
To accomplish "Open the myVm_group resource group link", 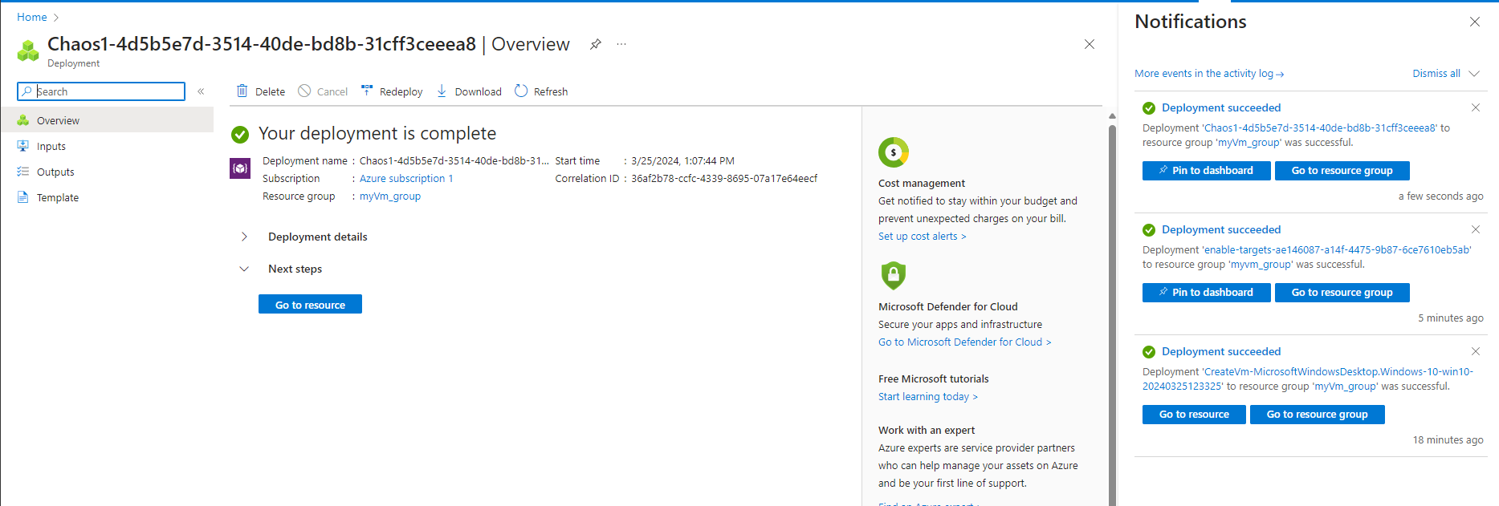I will click(390, 196).
